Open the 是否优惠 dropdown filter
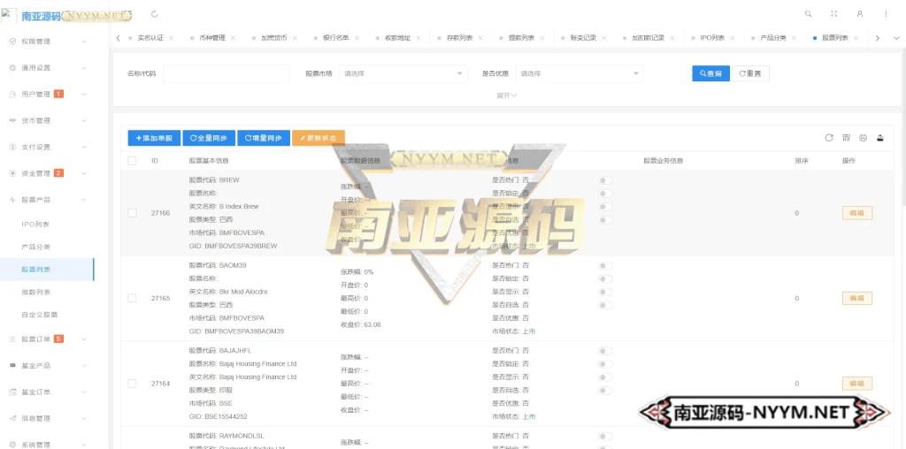The image size is (906, 449). click(x=580, y=74)
